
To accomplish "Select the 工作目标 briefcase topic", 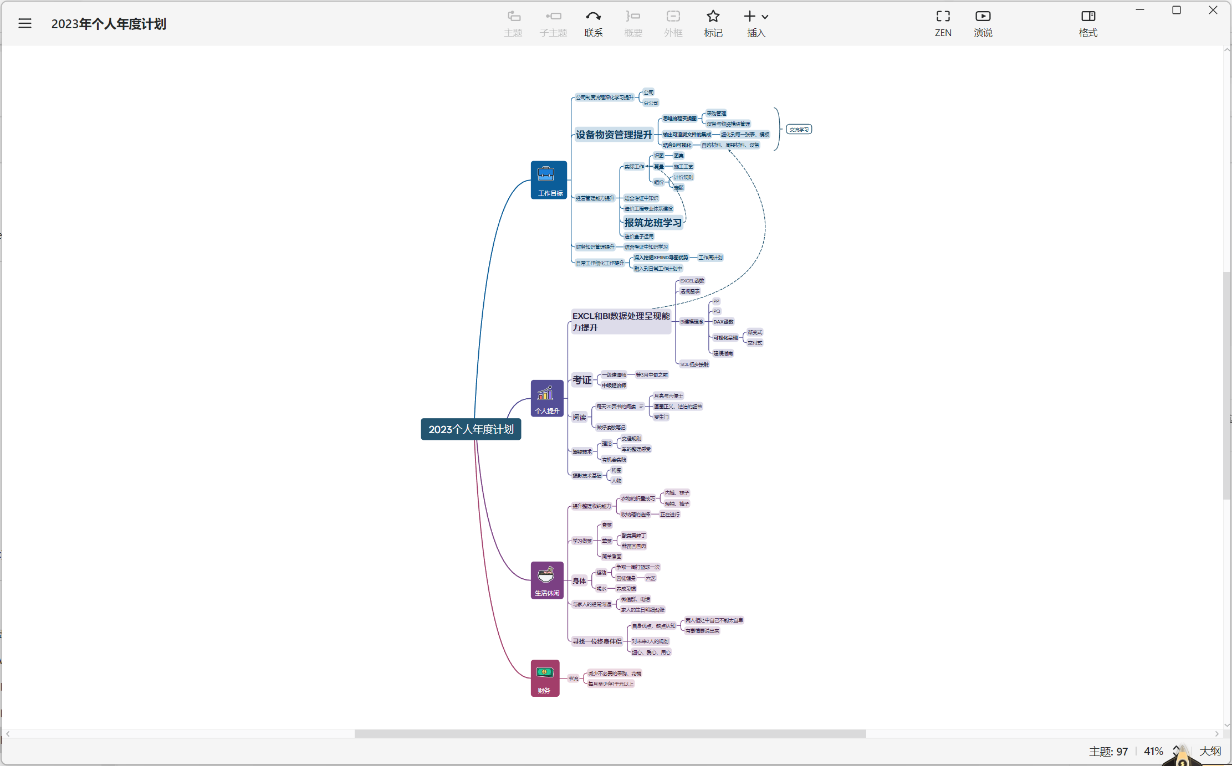I will point(549,180).
